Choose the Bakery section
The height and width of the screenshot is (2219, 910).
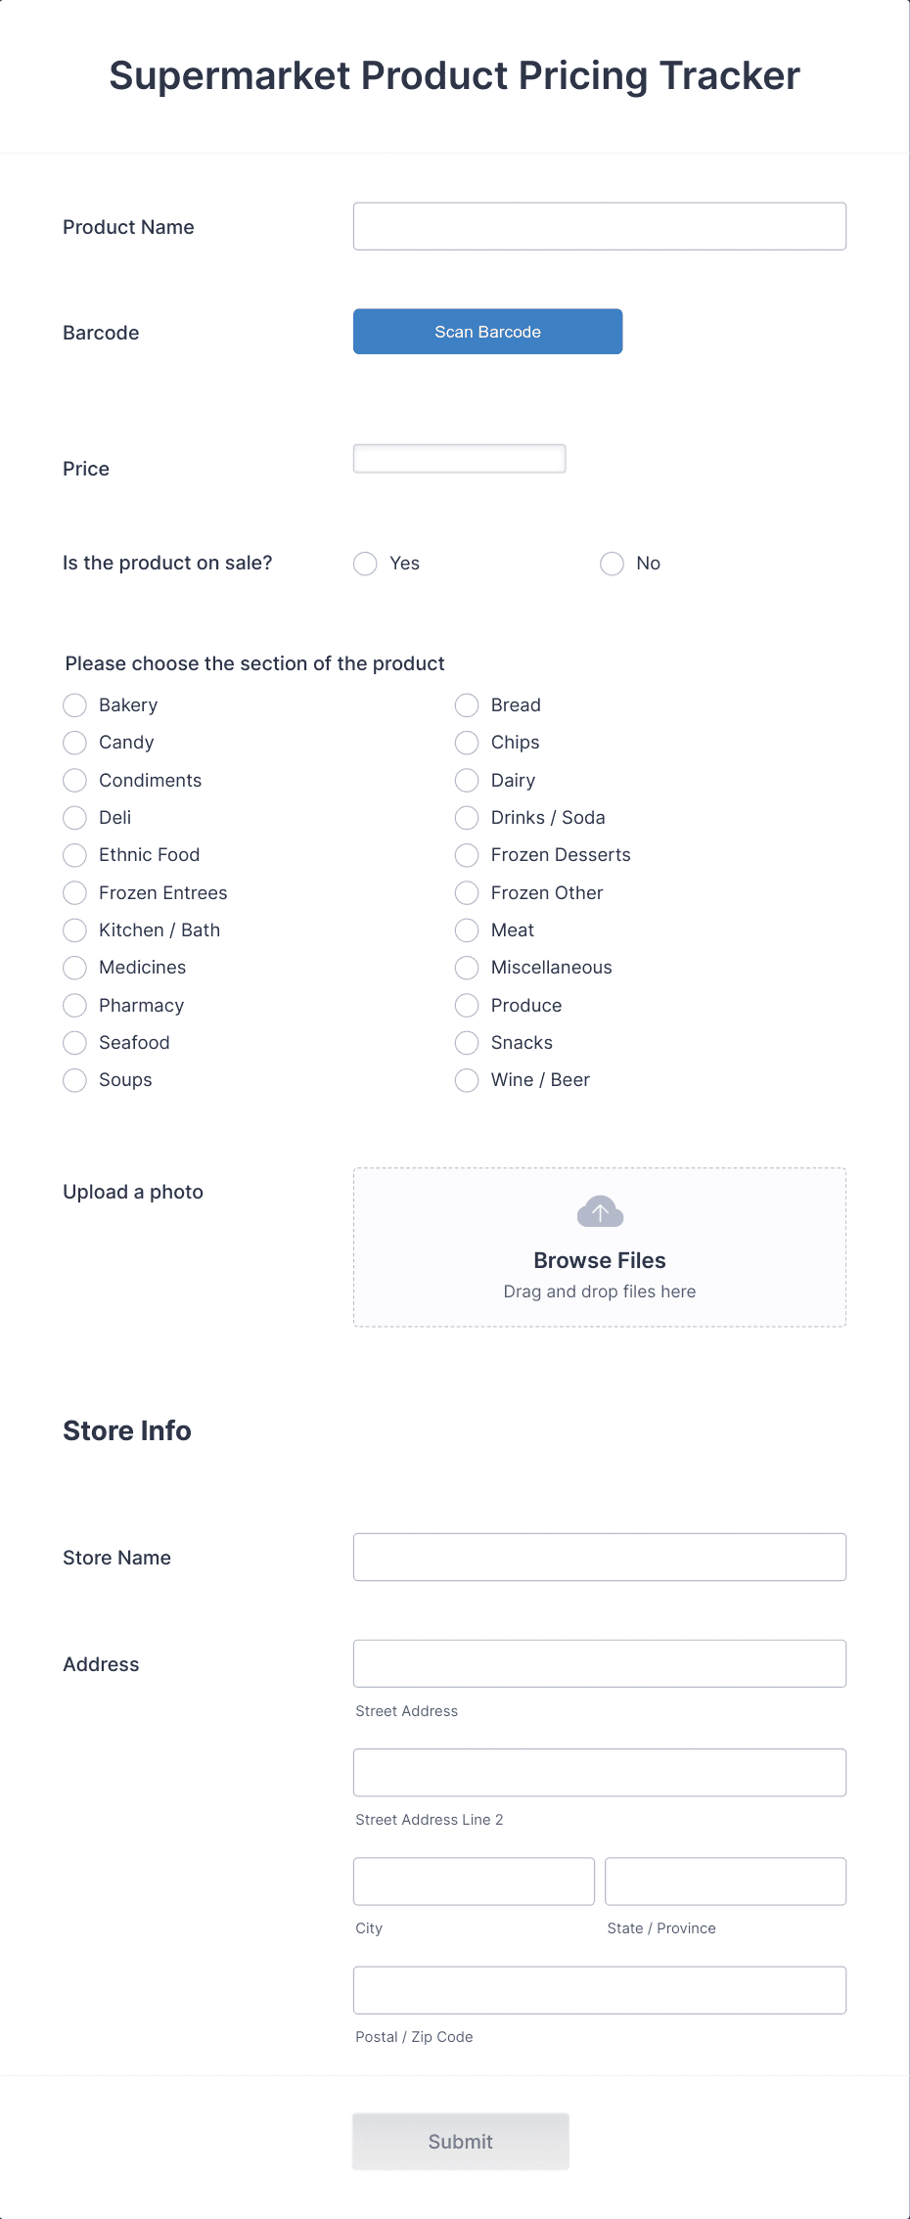tap(74, 704)
